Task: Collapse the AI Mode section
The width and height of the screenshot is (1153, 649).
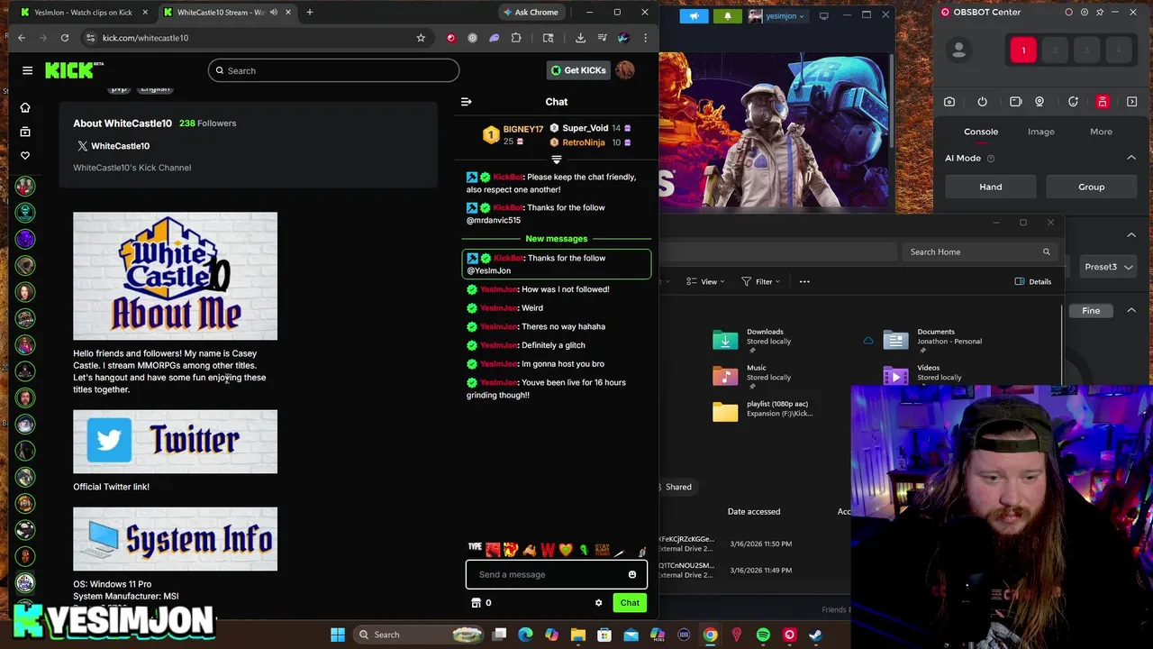Action: click(1131, 158)
